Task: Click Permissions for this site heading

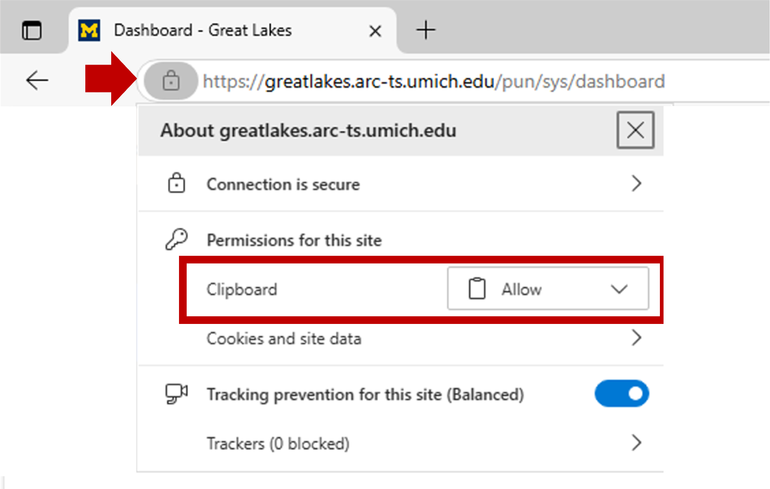Action: pyautogui.click(x=294, y=240)
